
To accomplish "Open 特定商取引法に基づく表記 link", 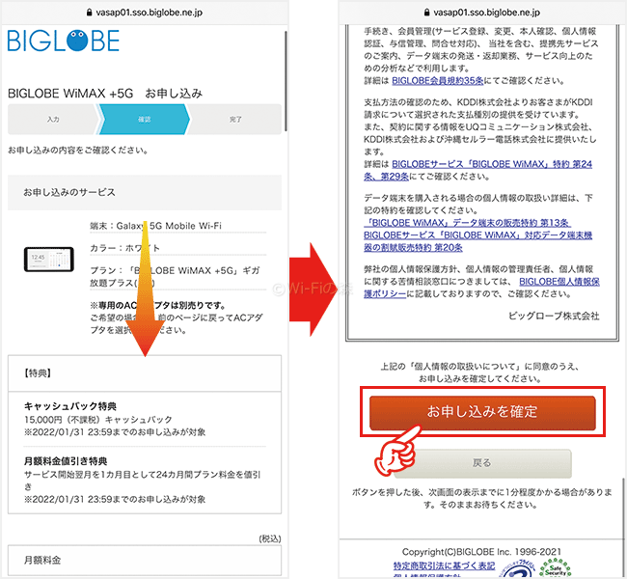I will (x=444, y=565).
